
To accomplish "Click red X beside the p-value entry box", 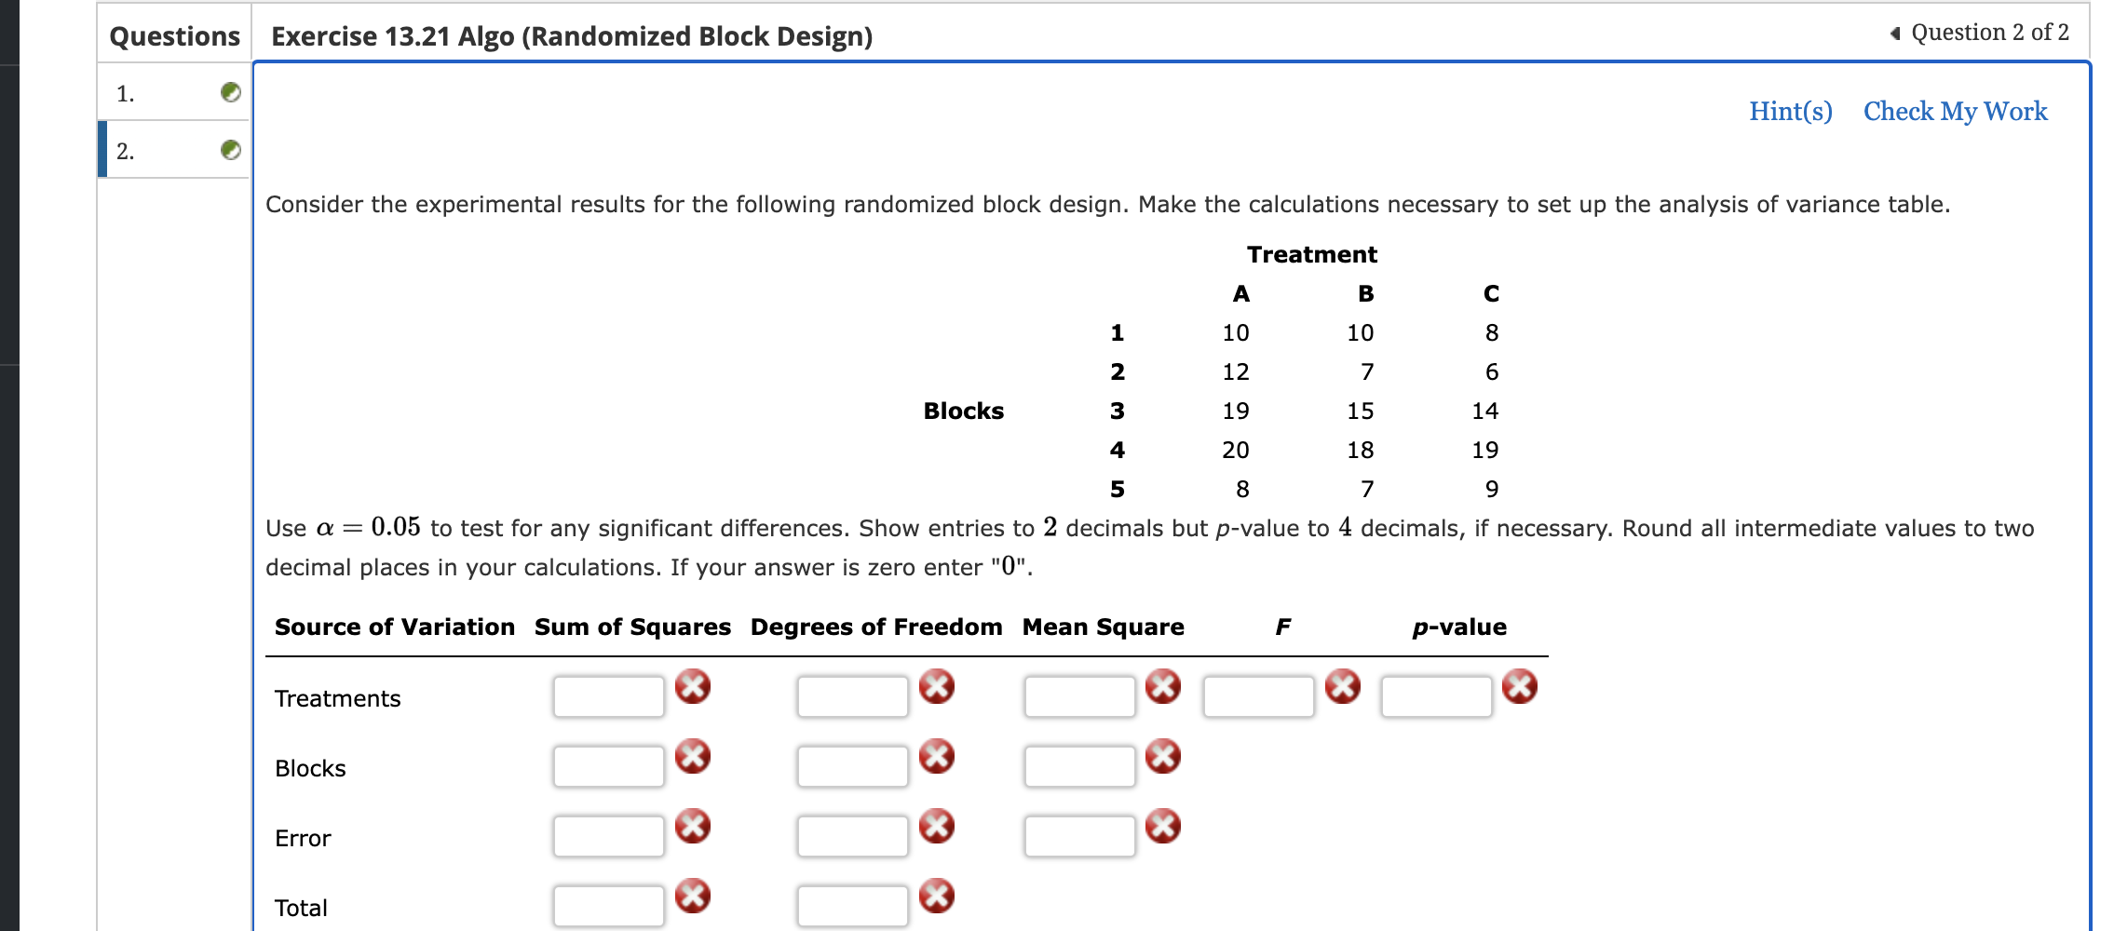I will (1521, 686).
